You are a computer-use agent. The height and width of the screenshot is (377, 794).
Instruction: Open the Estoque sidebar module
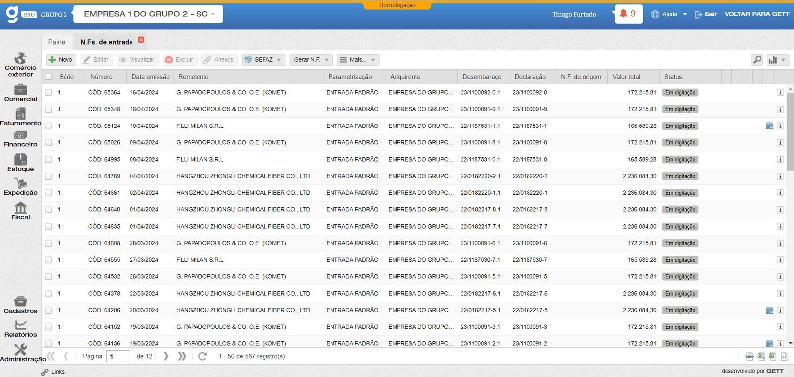pos(20,162)
